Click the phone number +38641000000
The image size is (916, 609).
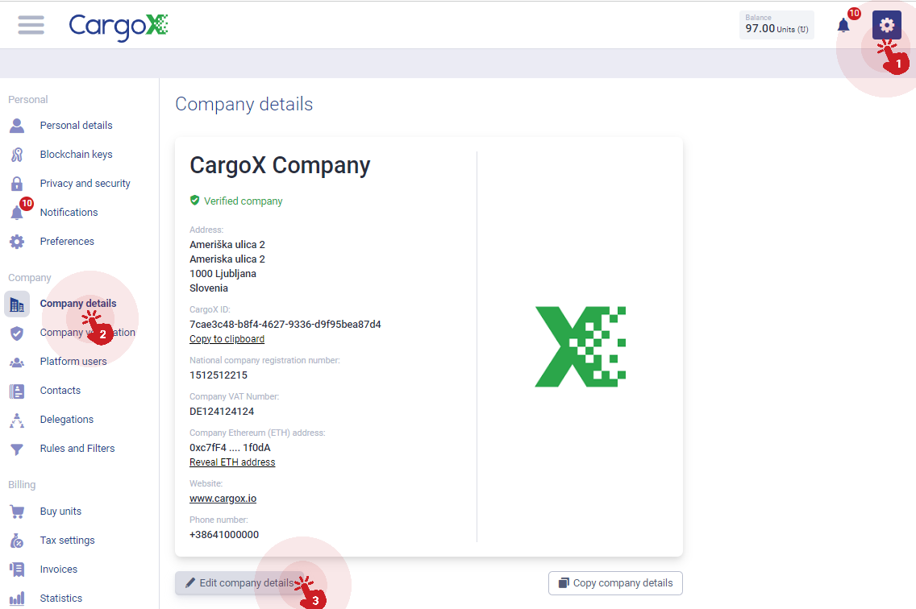pos(223,535)
